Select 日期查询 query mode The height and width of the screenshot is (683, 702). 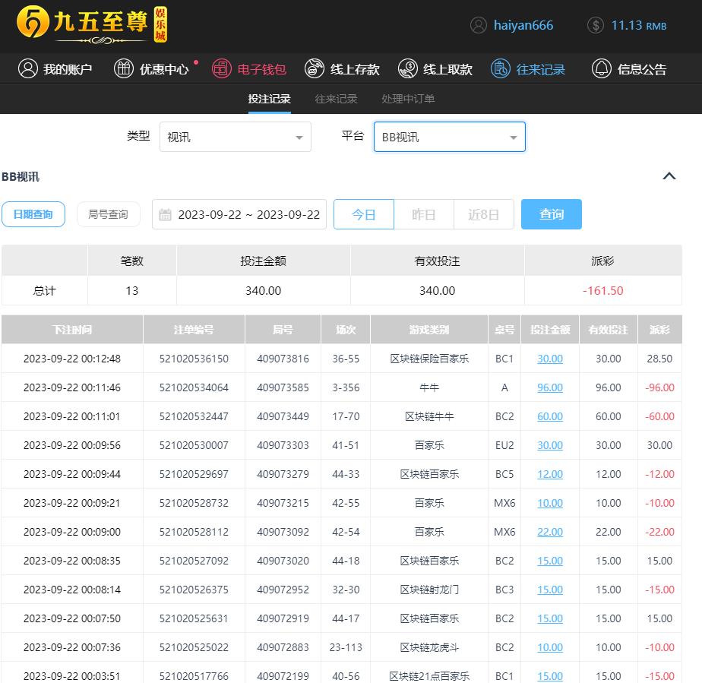33,214
